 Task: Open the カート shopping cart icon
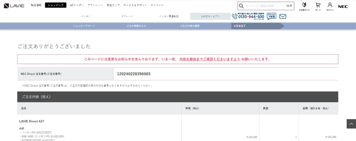point(318,7)
